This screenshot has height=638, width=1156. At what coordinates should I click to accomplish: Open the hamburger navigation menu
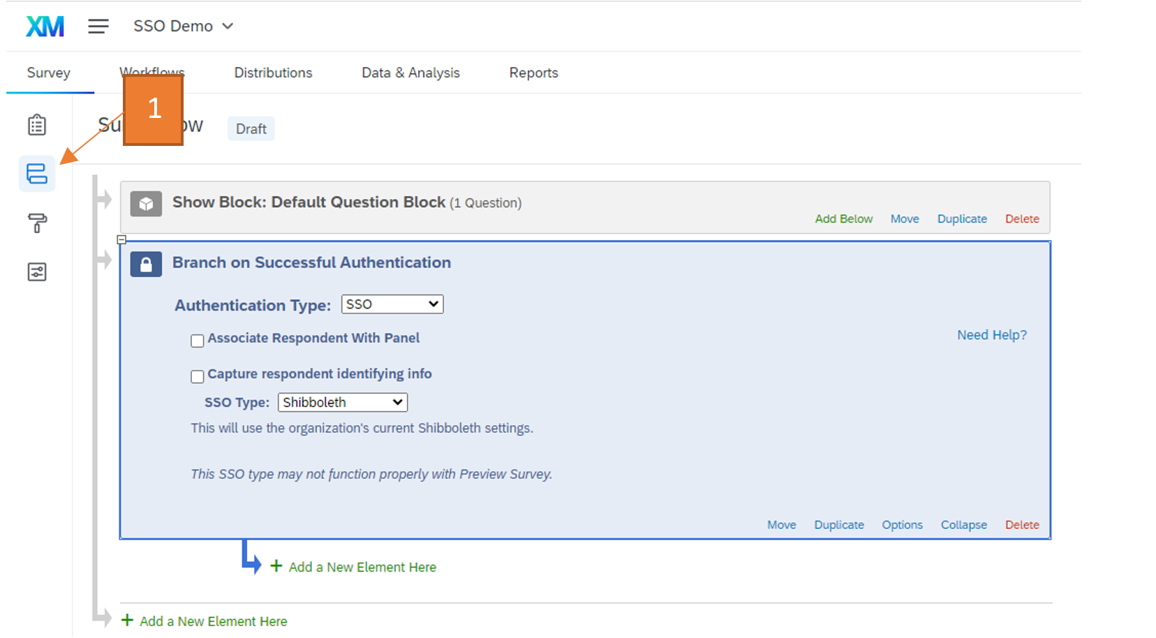98,27
